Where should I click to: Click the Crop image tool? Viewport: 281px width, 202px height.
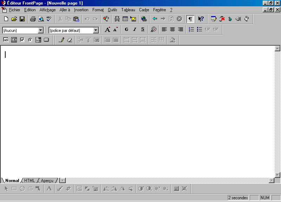click(x=68, y=189)
